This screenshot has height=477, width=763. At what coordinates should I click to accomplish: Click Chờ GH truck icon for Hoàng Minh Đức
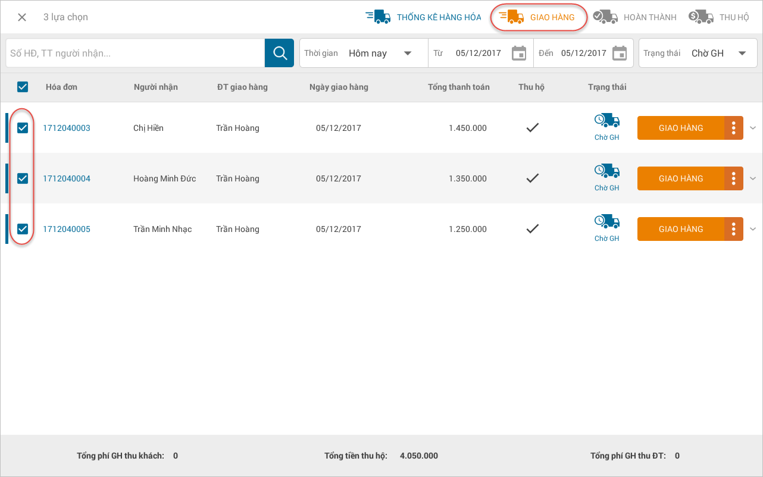coord(606,172)
